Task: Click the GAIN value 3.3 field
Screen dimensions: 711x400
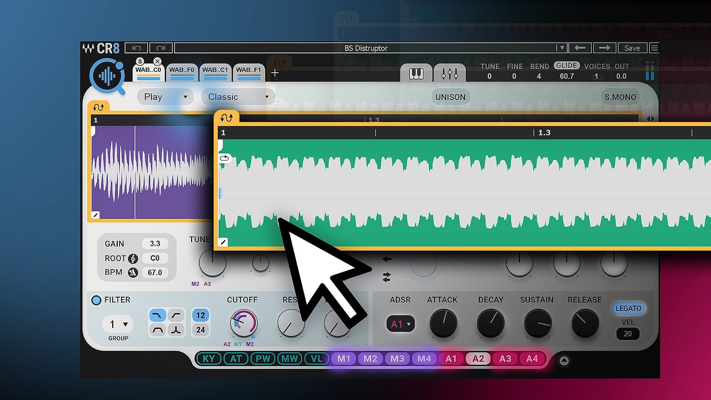Action: tap(155, 244)
